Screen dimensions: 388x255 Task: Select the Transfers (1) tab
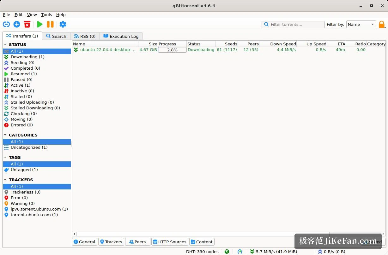click(x=22, y=36)
